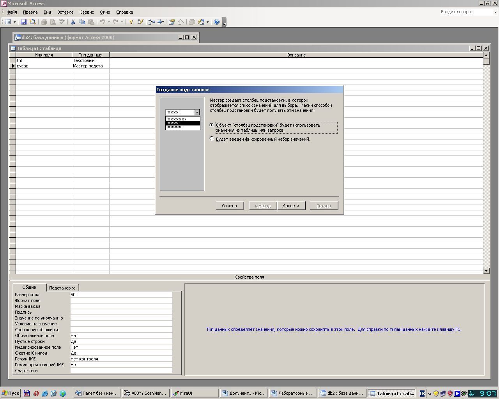This screenshot has height=399, width=499.
Task: Click the table scrollbar up arrow
Action: [486, 55]
